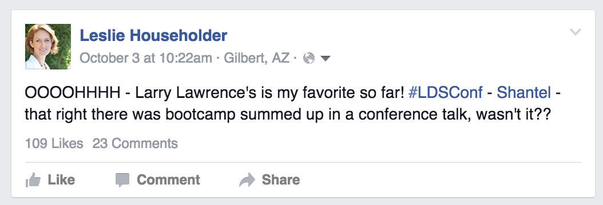This screenshot has height=205, width=603.
Task: Open the tagged Shantel profile link
Action: click(x=524, y=93)
